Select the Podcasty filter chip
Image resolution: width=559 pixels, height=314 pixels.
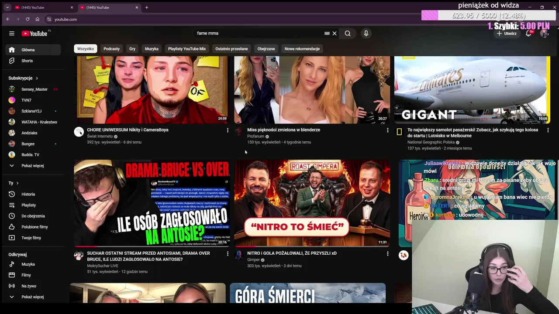pos(111,49)
